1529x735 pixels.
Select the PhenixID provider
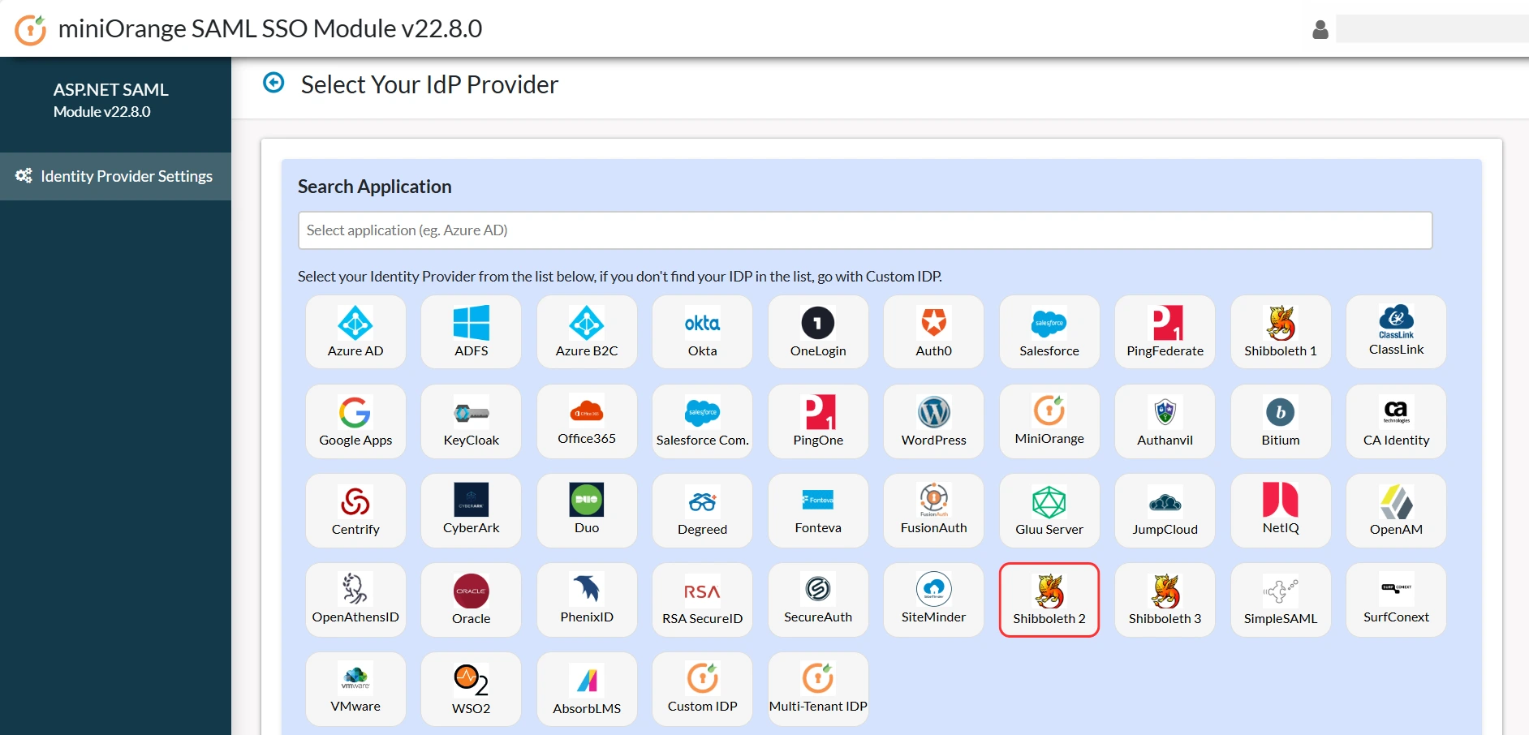(x=587, y=600)
